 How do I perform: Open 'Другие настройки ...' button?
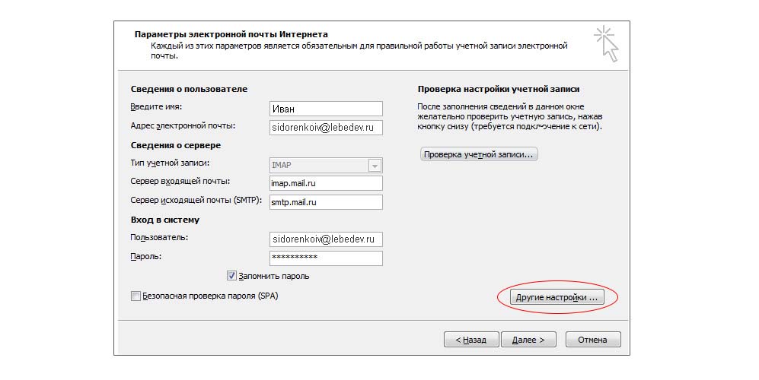pyautogui.click(x=558, y=298)
